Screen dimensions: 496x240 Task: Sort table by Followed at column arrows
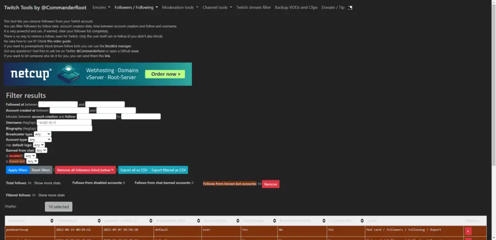pos(99,221)
